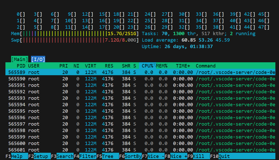Screen dimensions: 279x160
Task: Click the 122M VIRT value for PID 565597
Action: (x=91, y=124)
